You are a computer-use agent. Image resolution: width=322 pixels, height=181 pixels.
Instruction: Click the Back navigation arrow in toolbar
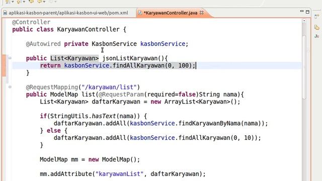(39, 2)
